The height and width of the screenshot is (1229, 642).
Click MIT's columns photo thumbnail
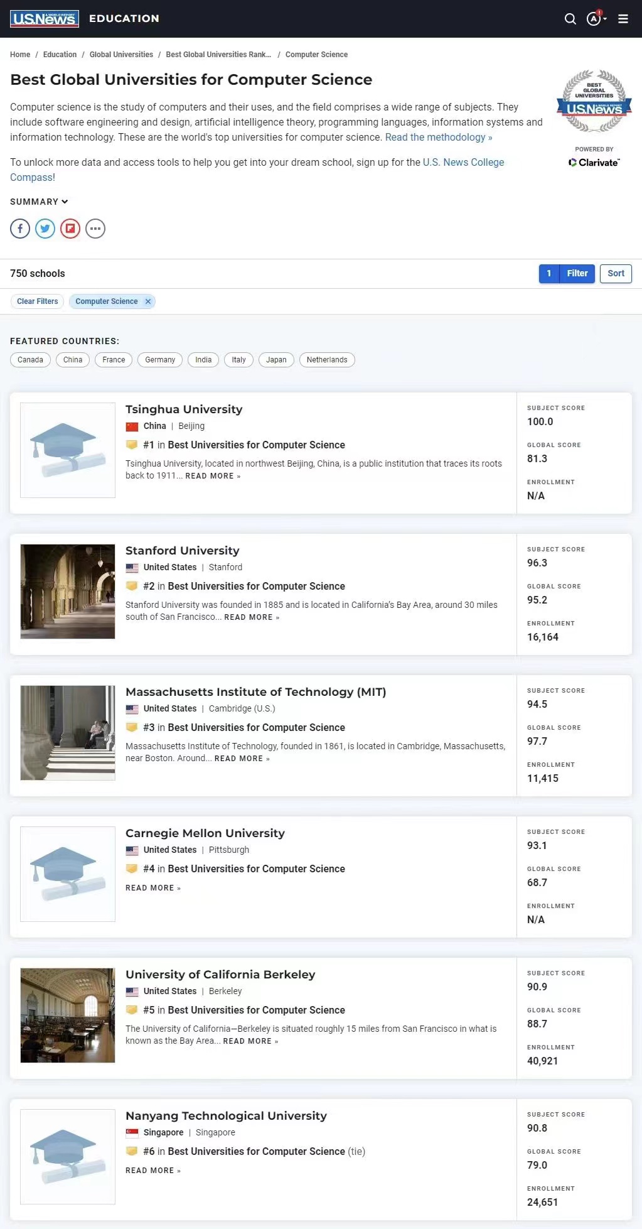click(68, 733)
